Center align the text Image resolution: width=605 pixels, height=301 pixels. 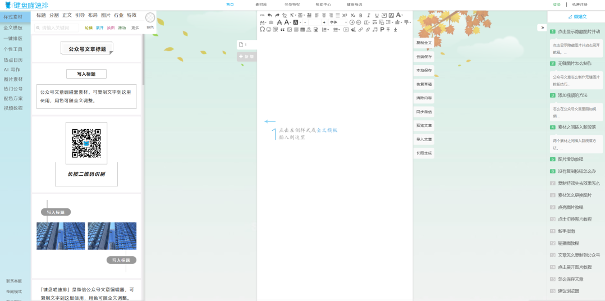(x=324, y=15)
